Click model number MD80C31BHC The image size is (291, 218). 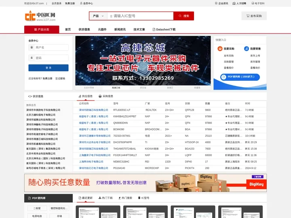(121, 161)
